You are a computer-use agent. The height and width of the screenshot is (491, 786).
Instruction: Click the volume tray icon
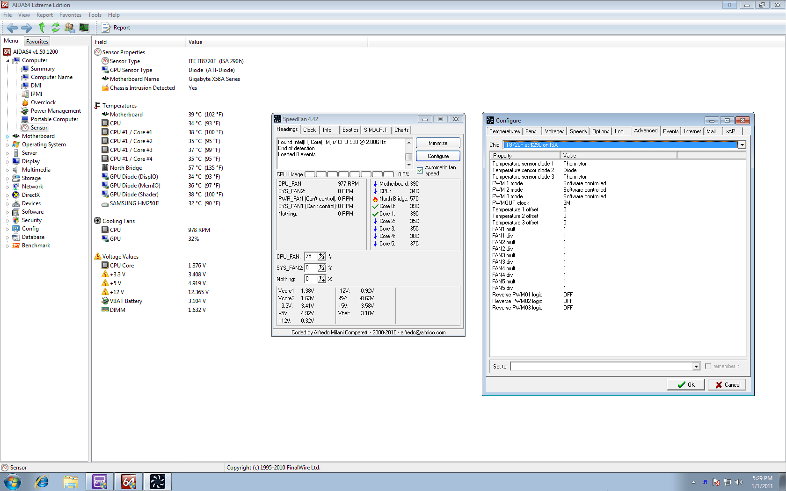(x=739, y=482)
